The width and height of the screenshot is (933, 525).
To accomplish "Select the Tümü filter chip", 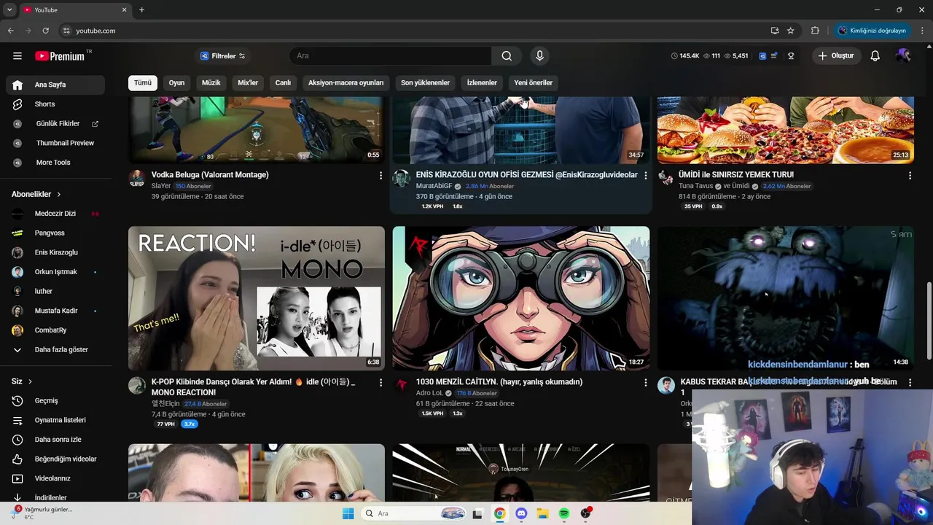I will [143, 82].
